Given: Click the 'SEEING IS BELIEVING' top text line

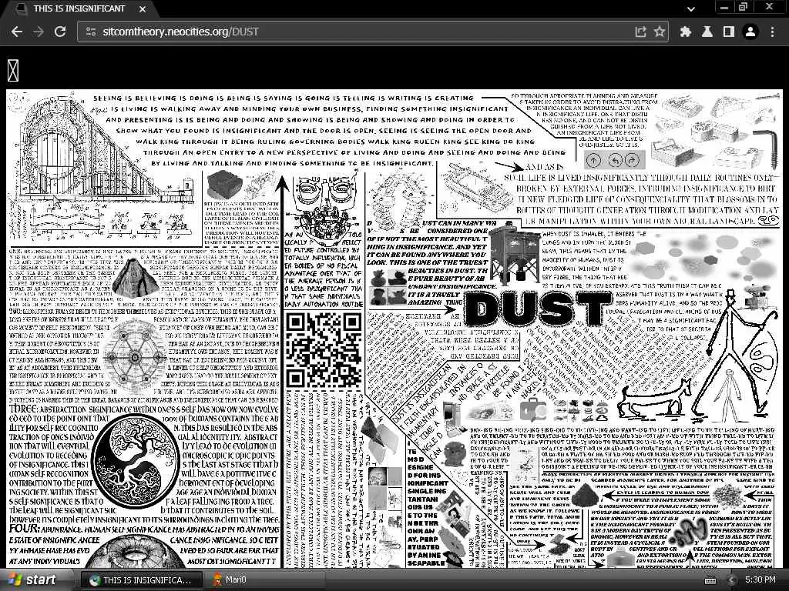Looking at the screenshot, I should click(x=284, y=98).
